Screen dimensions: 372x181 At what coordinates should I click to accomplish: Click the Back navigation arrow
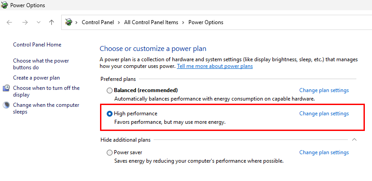coord(9,22)
